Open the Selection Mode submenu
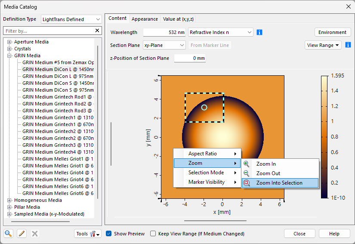Screen dimensions: 355x244 tap(207, 173)
